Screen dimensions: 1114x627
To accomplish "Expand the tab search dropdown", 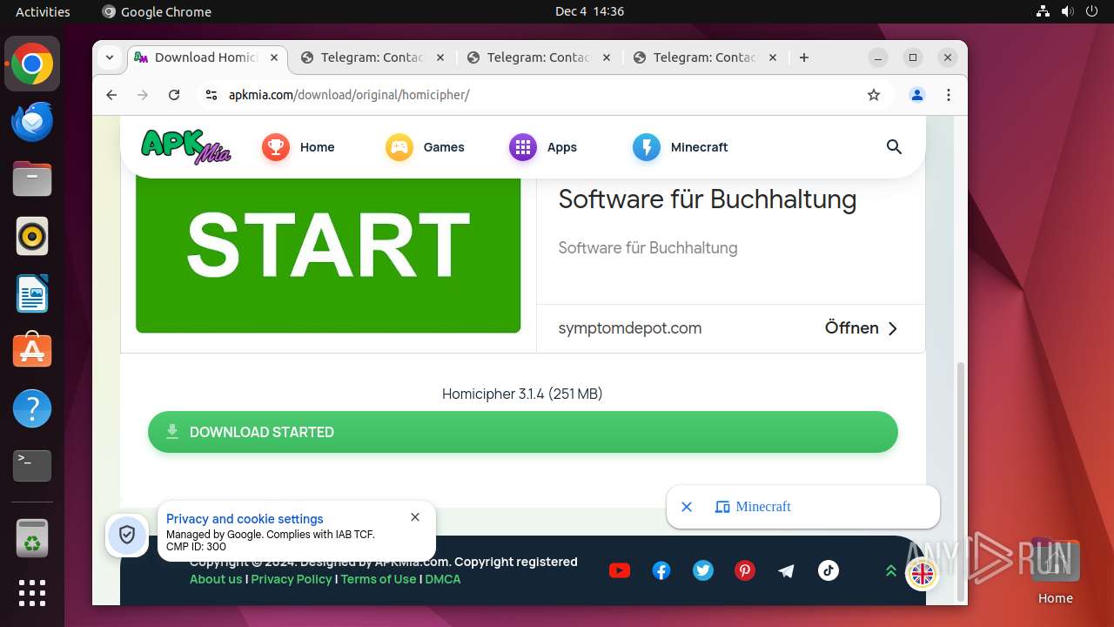I will pyautogui.click(x=110, y=57).
